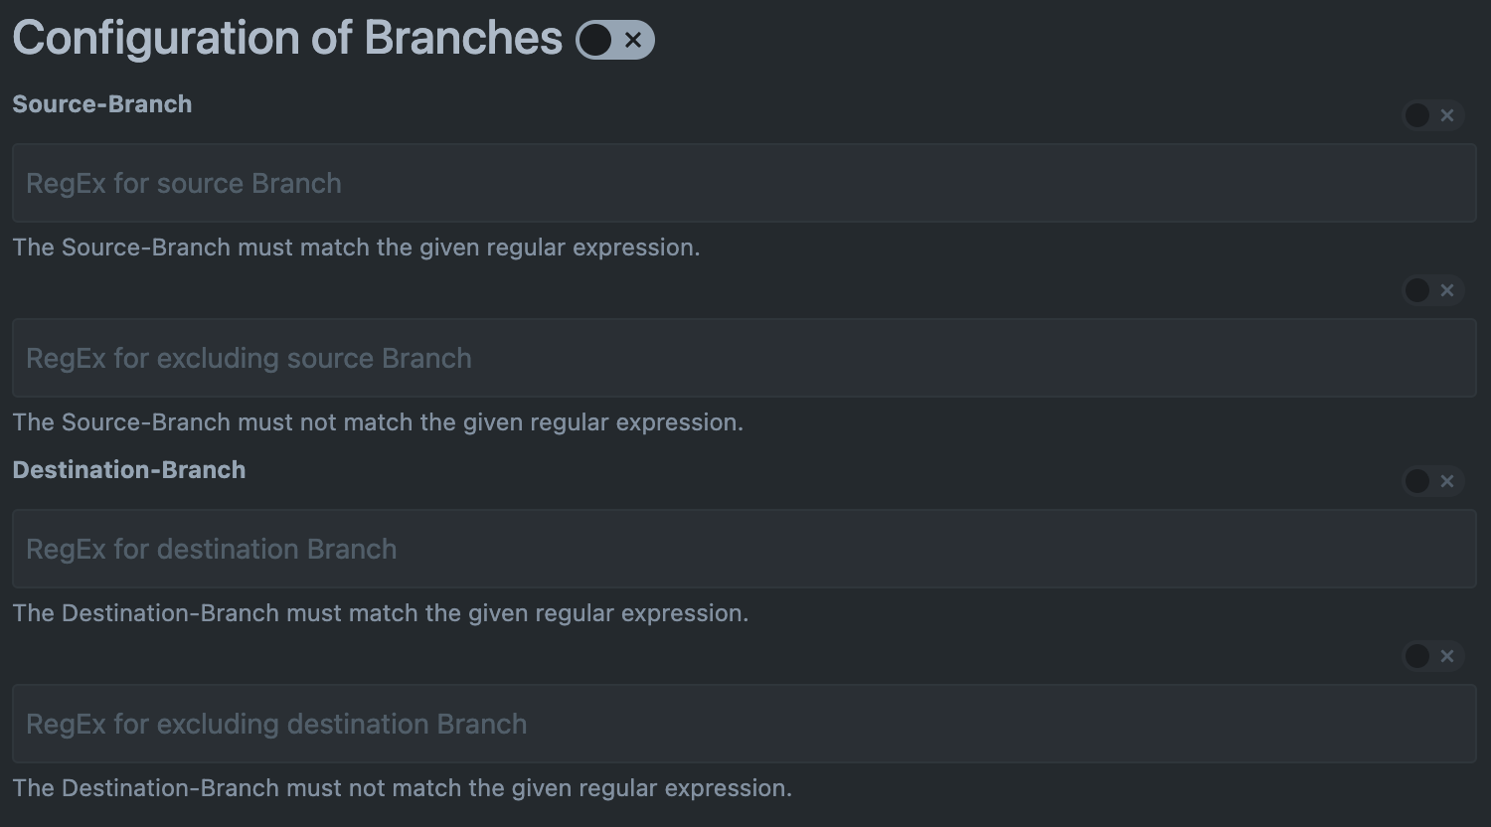The image size is (1491, 827).
Task: Select the Source-Branch section heading
Action: [101, 103]
